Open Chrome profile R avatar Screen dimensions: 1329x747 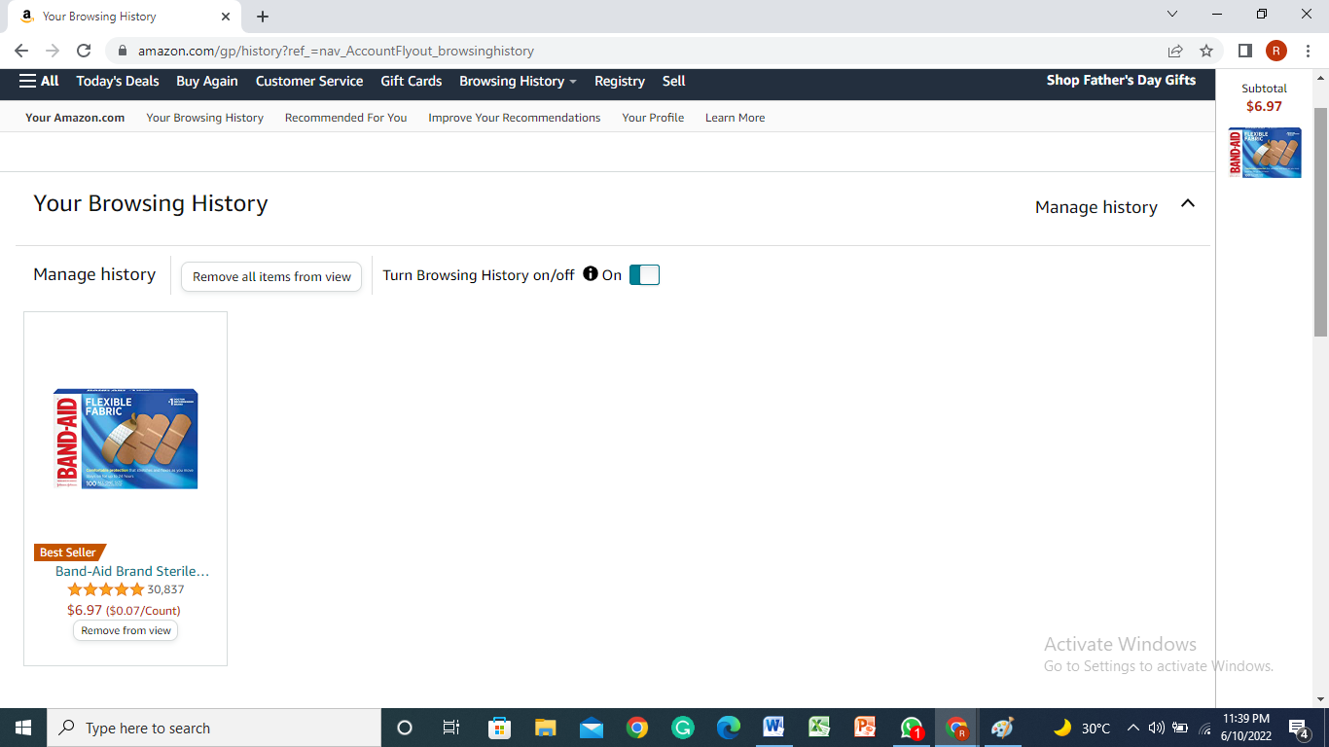(x=1276, y=51)
